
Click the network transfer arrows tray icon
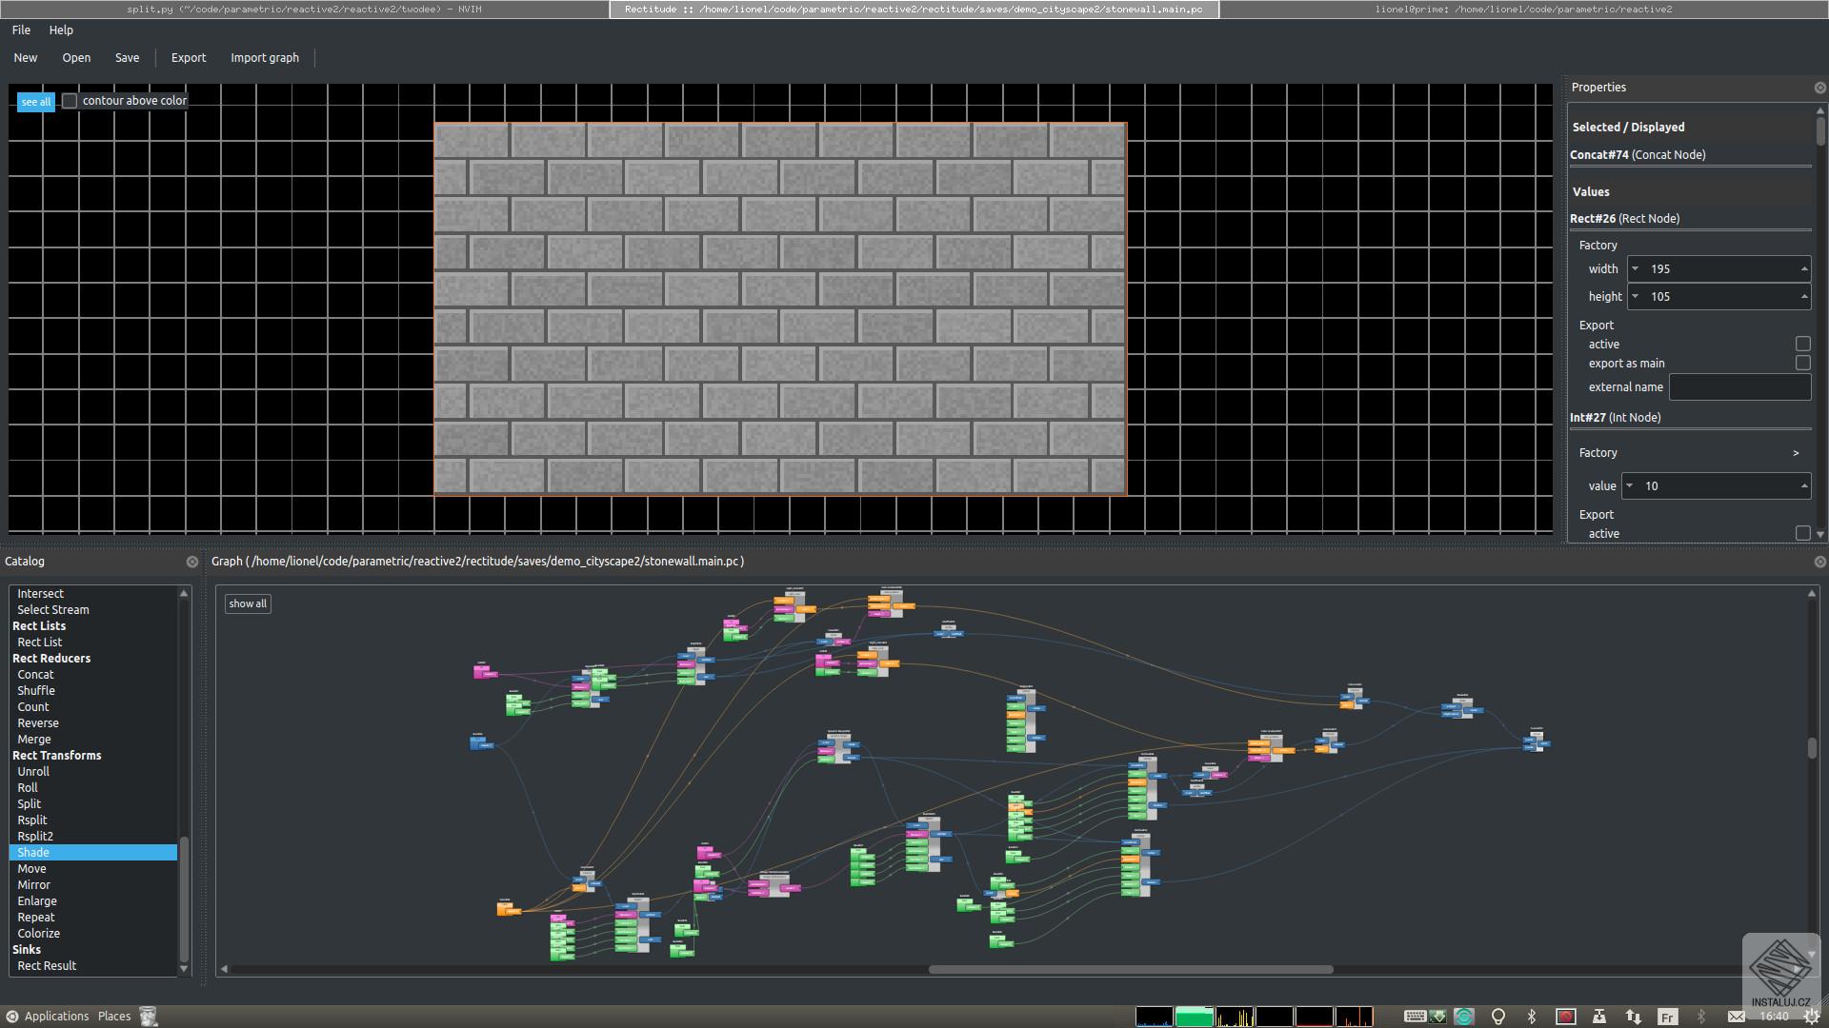pyautogui.click(x=1633, y=1017)
